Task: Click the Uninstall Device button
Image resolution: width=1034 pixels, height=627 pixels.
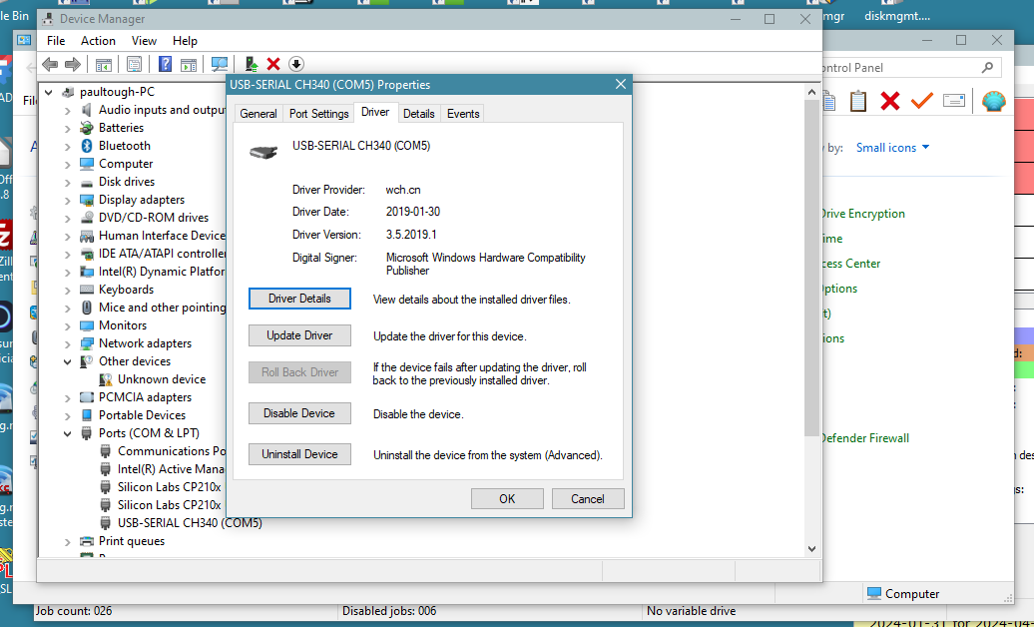Action: 299,454
